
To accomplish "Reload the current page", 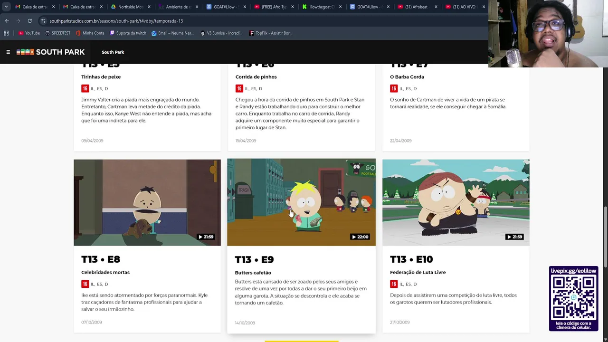I will 29,21.
